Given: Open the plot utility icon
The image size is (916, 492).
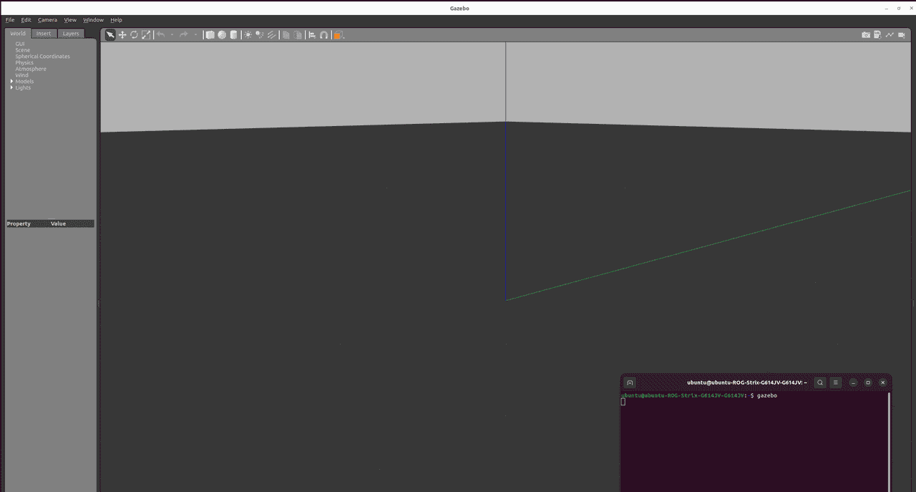Looking at the screenshot, I should [890, 34].
